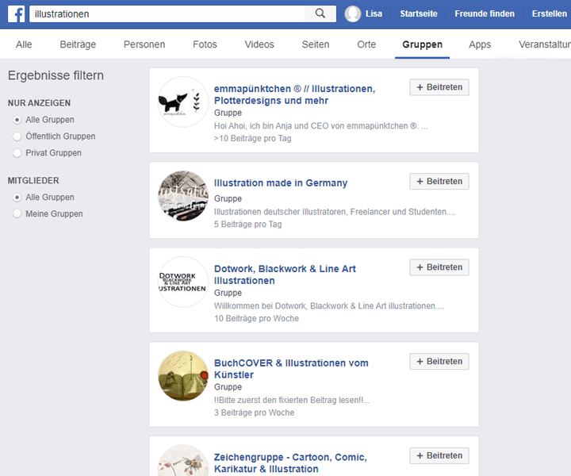The height and width of the screenshot is (476, 571).
Task: Open Illustration made in Germany avatar
Action: click(183, 196)
